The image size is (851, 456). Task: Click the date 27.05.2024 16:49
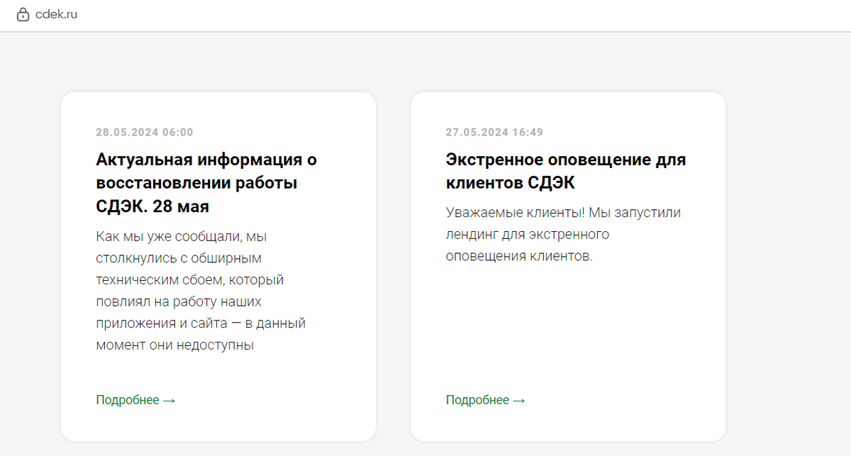pyautogui.click(x=495, y=133)
